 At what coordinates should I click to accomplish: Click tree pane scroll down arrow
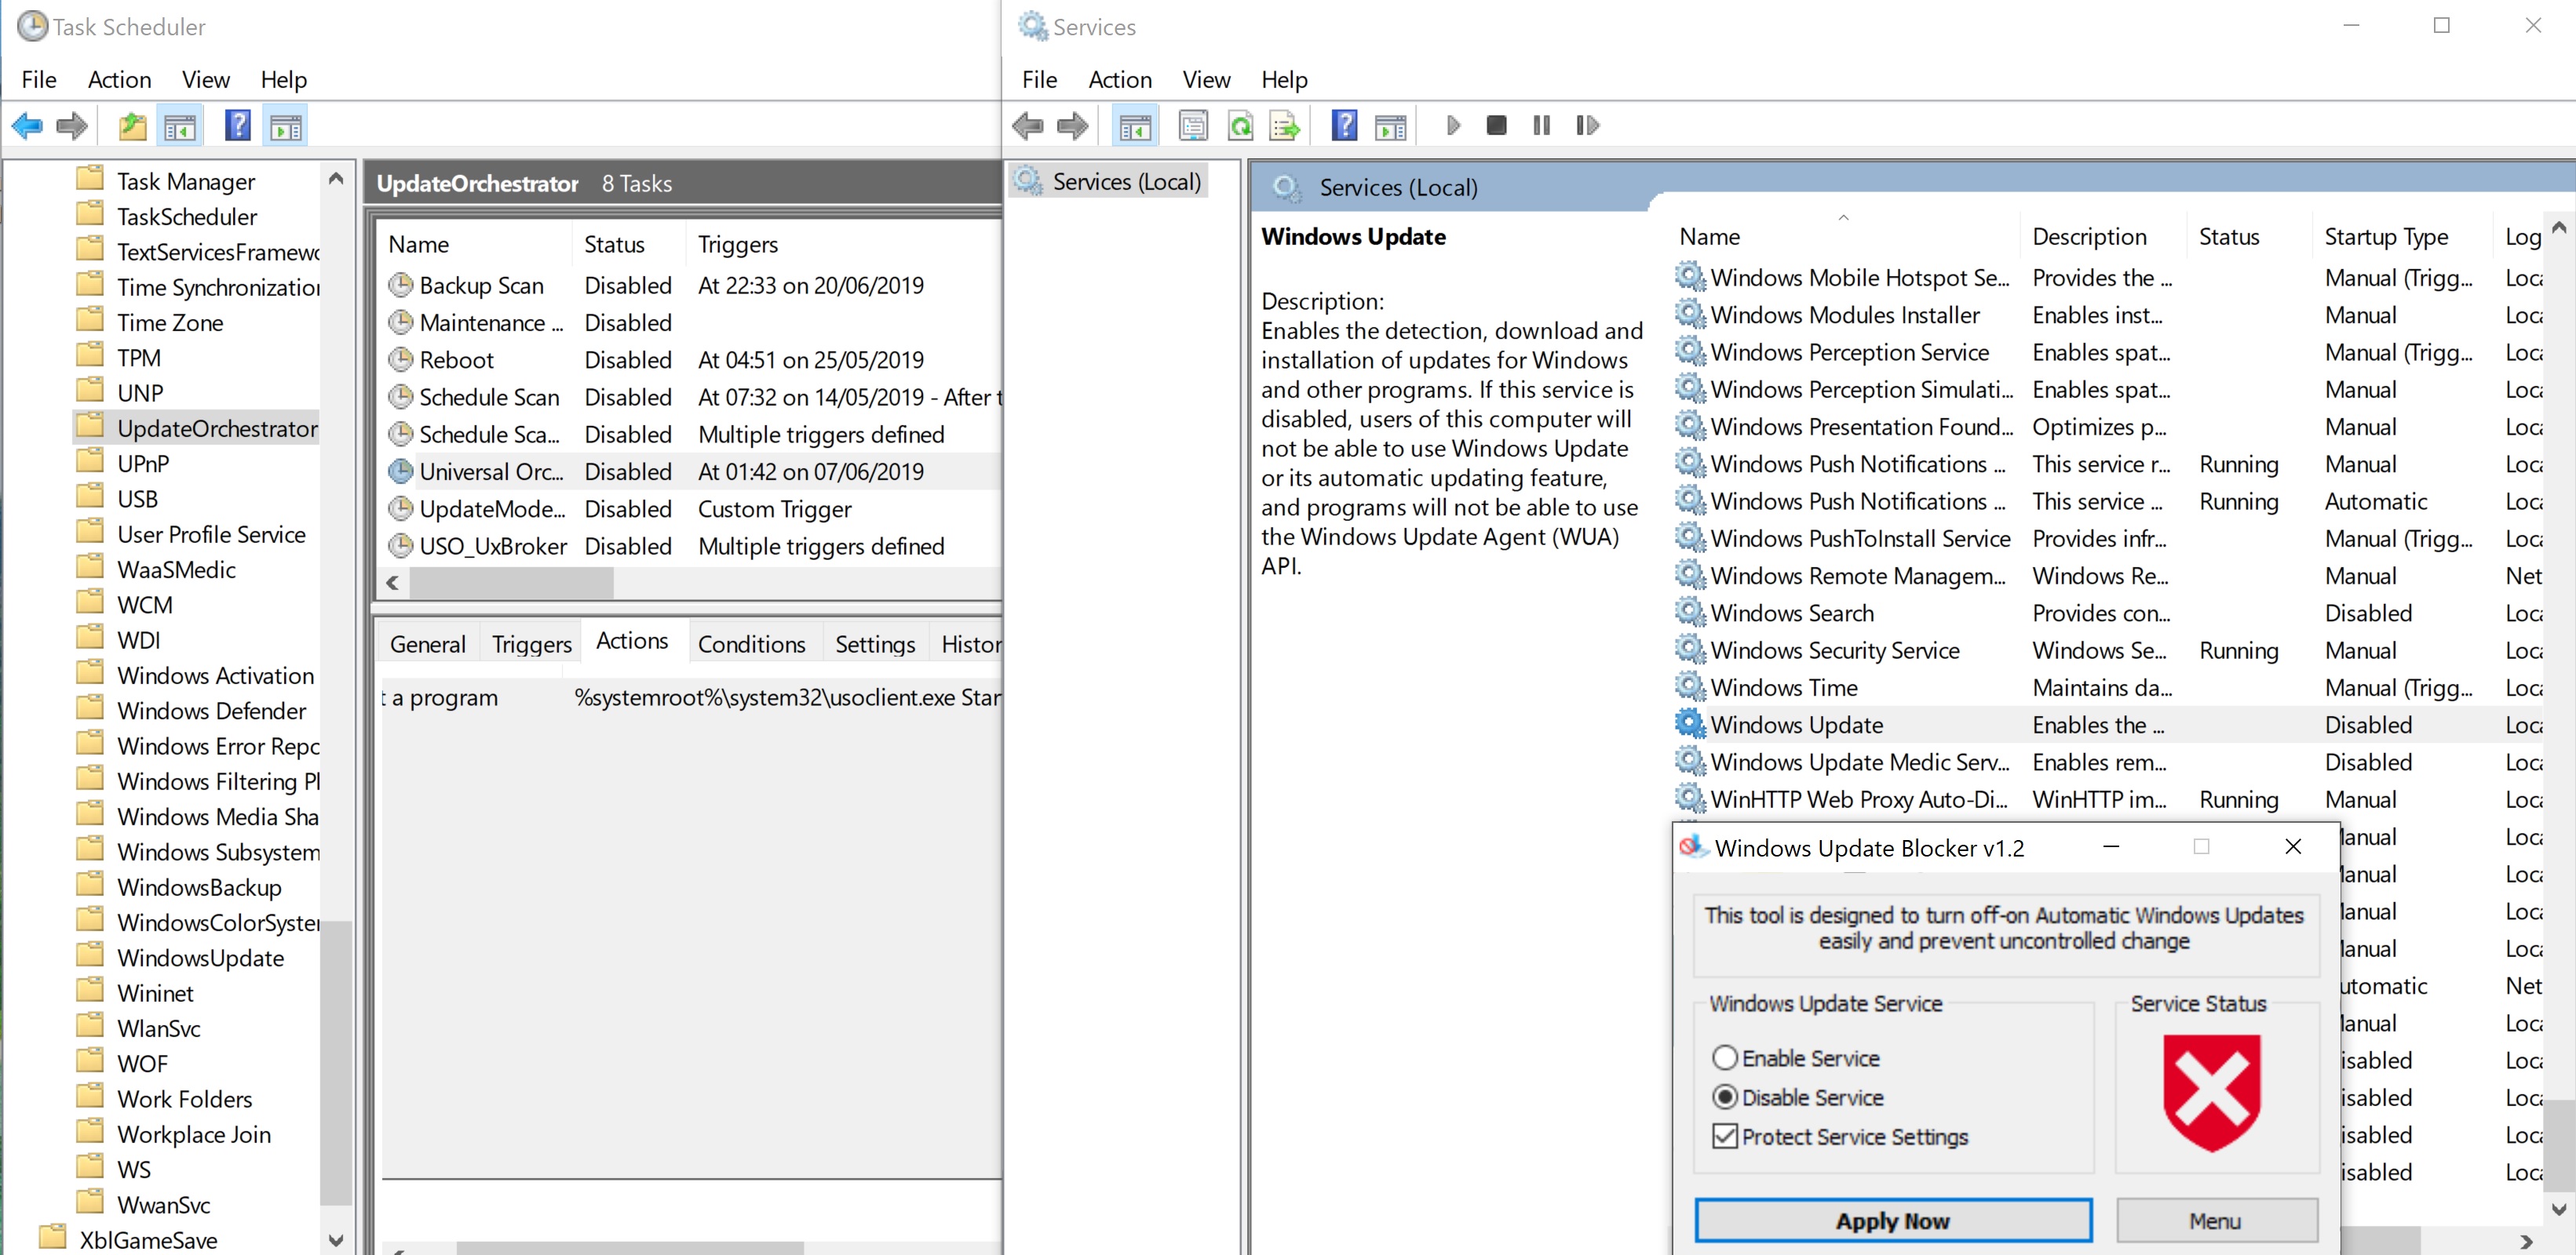tap(336, 1240)
